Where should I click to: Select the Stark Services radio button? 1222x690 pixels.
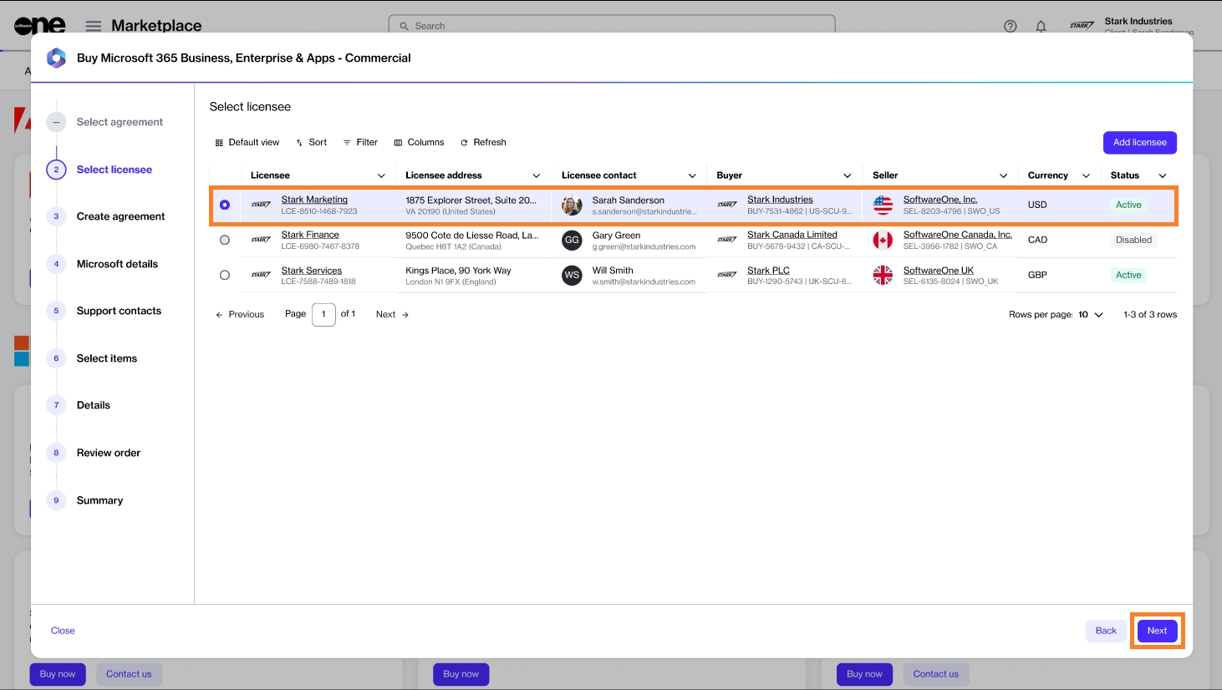pyautogui.click(x=224, y=275)
